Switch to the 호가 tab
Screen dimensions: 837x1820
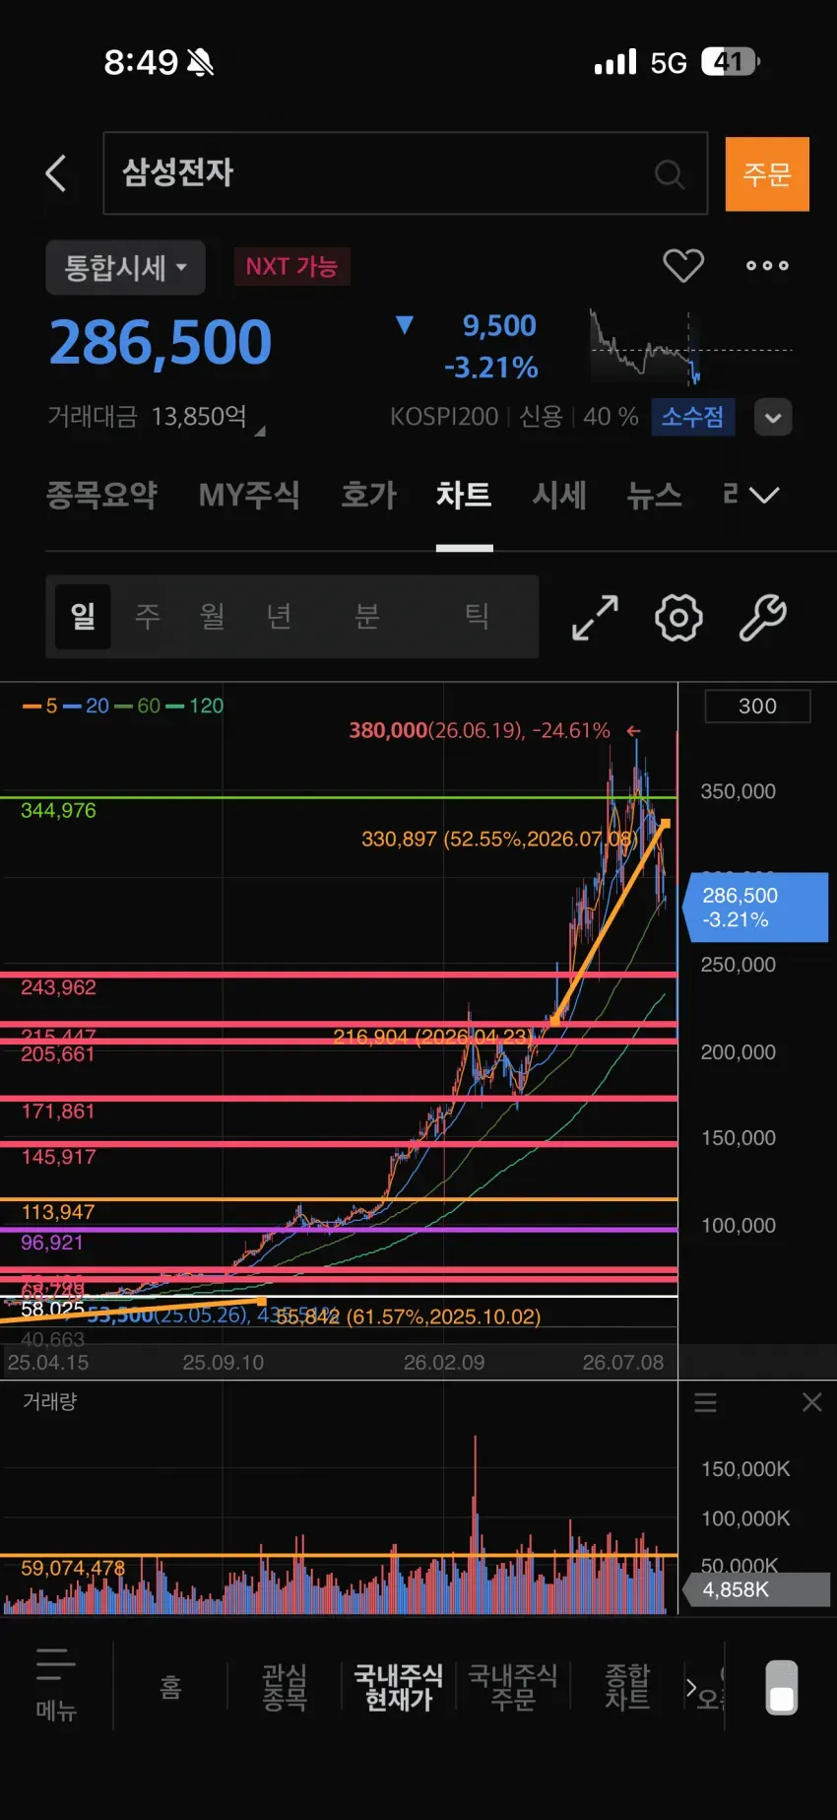pyautogui.click(x=368, y=495)
